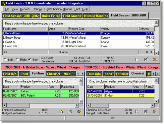Delete the selected field record icon
Screen dimensions: 164x124
(x=155, y=59)
